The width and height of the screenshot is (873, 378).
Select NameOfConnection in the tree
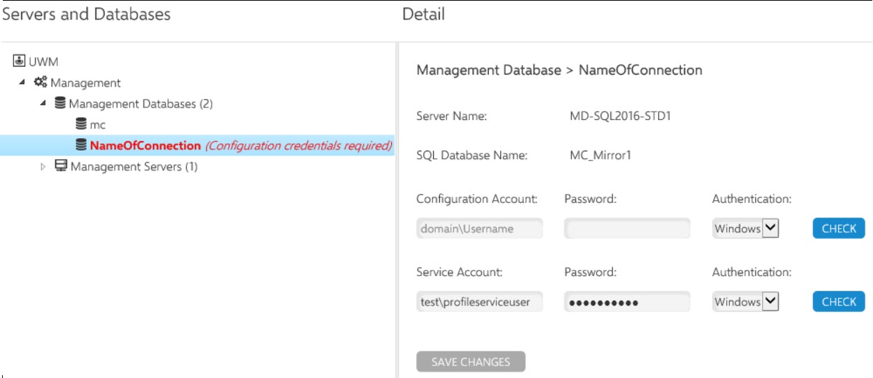click(145, 146)
